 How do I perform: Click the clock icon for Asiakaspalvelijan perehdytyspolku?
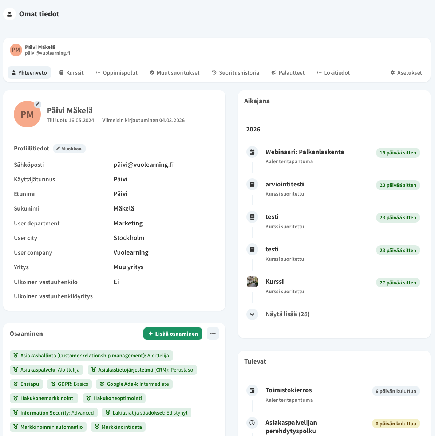click(x=252, y=423)
